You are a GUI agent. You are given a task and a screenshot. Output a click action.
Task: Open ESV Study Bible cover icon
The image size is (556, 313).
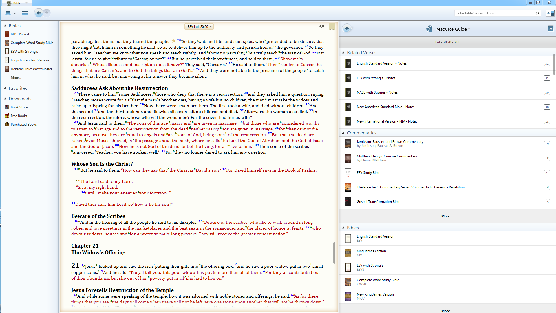point(348,173)
